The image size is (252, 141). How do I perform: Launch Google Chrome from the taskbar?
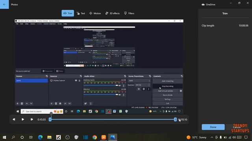pyautogui.click(x=94, y=137)
